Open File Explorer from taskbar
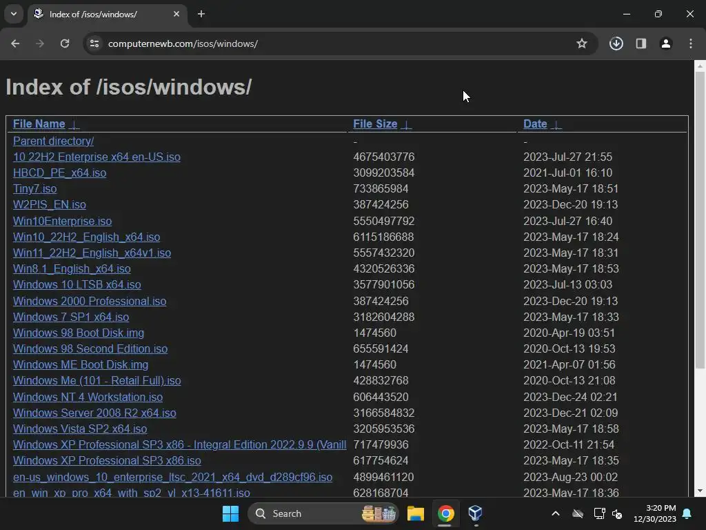The image size is (706, 530). click(x=415, y=513)
